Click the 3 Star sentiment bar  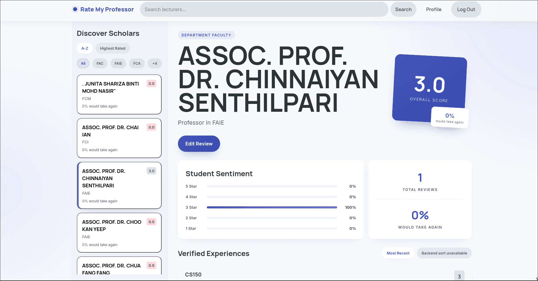coord(272,207)
